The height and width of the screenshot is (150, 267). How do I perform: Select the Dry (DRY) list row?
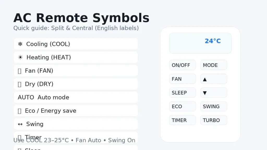coord(76,84)
